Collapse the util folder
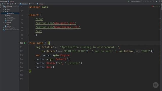162x91 pixels. tap(4, 12)
